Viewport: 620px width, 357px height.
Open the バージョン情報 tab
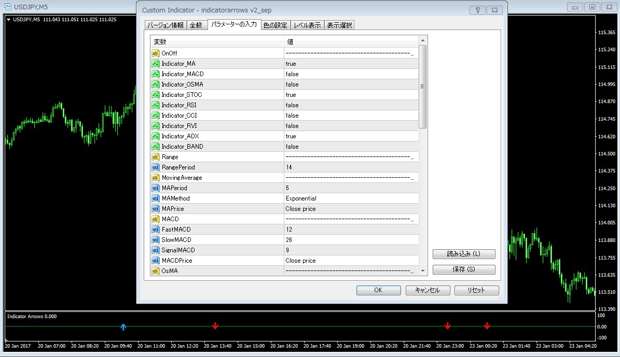point(166,25)
